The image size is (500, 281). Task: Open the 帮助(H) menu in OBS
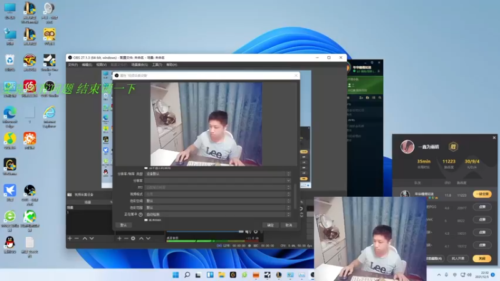[x=171, y=65]
